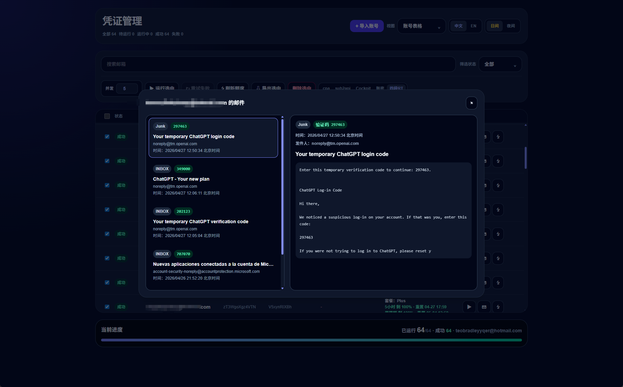Open the 'Your temporary ChatGPT verification code' email
The width and height of the screenshot is (623, 387).
coord(213,223)
